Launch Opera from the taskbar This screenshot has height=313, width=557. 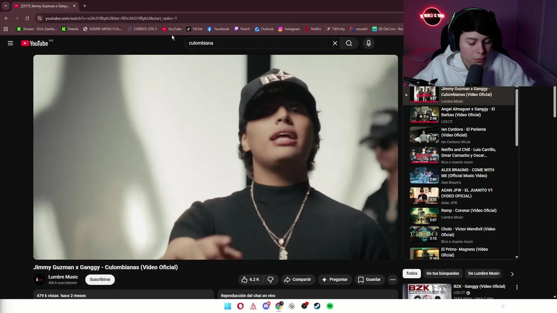pyautogui.click(x=240, y=306)
